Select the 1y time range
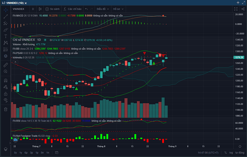Screen dimensions: 247x157 [x=21, y=153]
